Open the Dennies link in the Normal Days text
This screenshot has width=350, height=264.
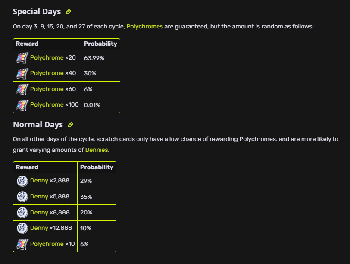[x=97, y=150]
